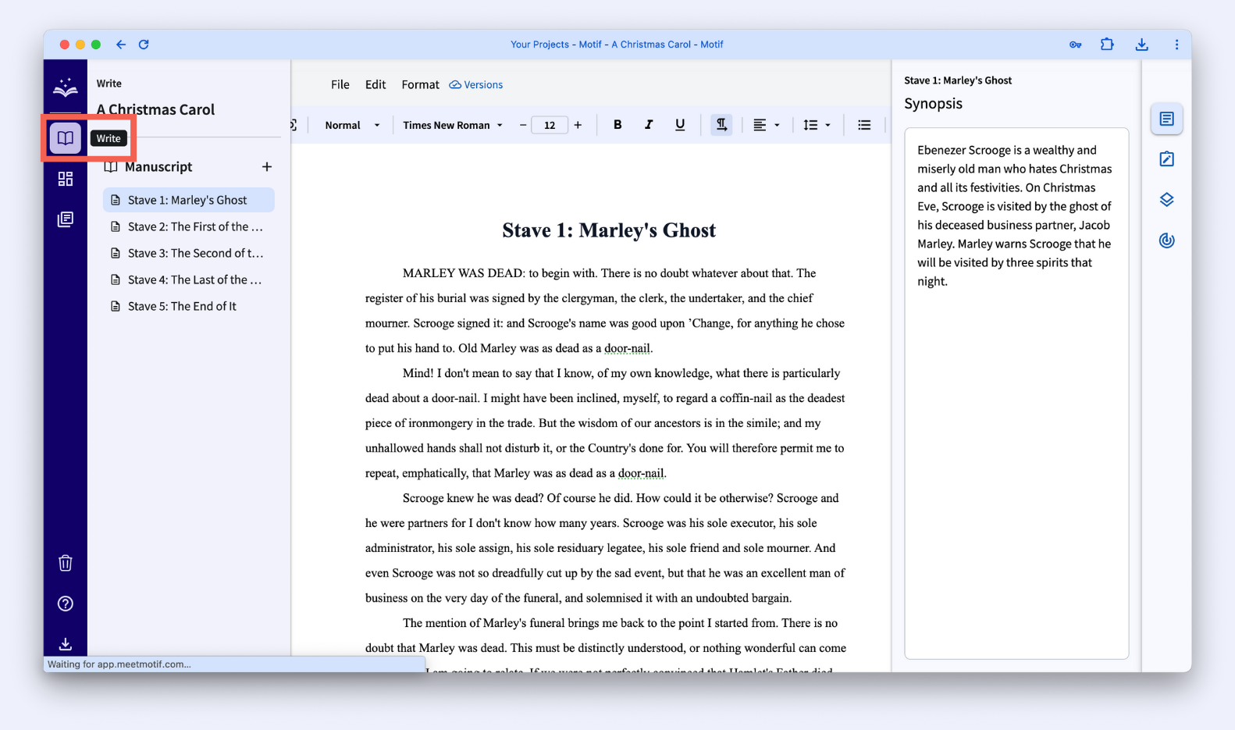Open the text alignment dropdown
The width and height of the screenshot is (1235, 730).
point(766,125)
